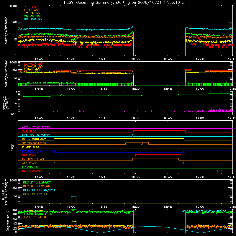
Task: Click the SAA_FLAG label
Action: pyautogui.click(x=29, y=155)
